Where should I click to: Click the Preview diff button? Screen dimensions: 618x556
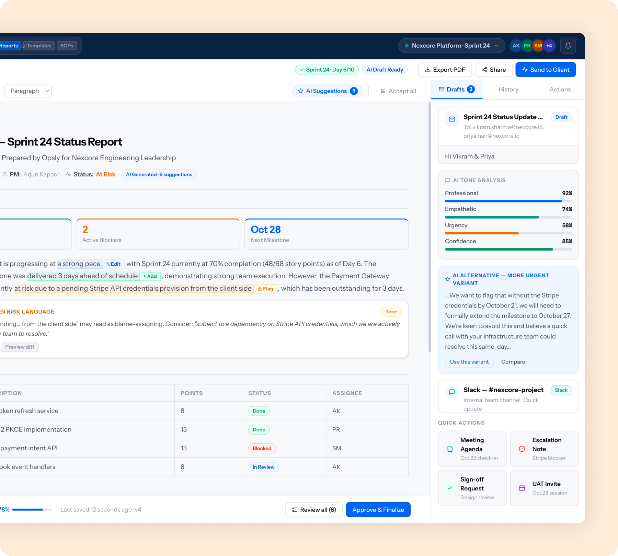coord(20,347)
